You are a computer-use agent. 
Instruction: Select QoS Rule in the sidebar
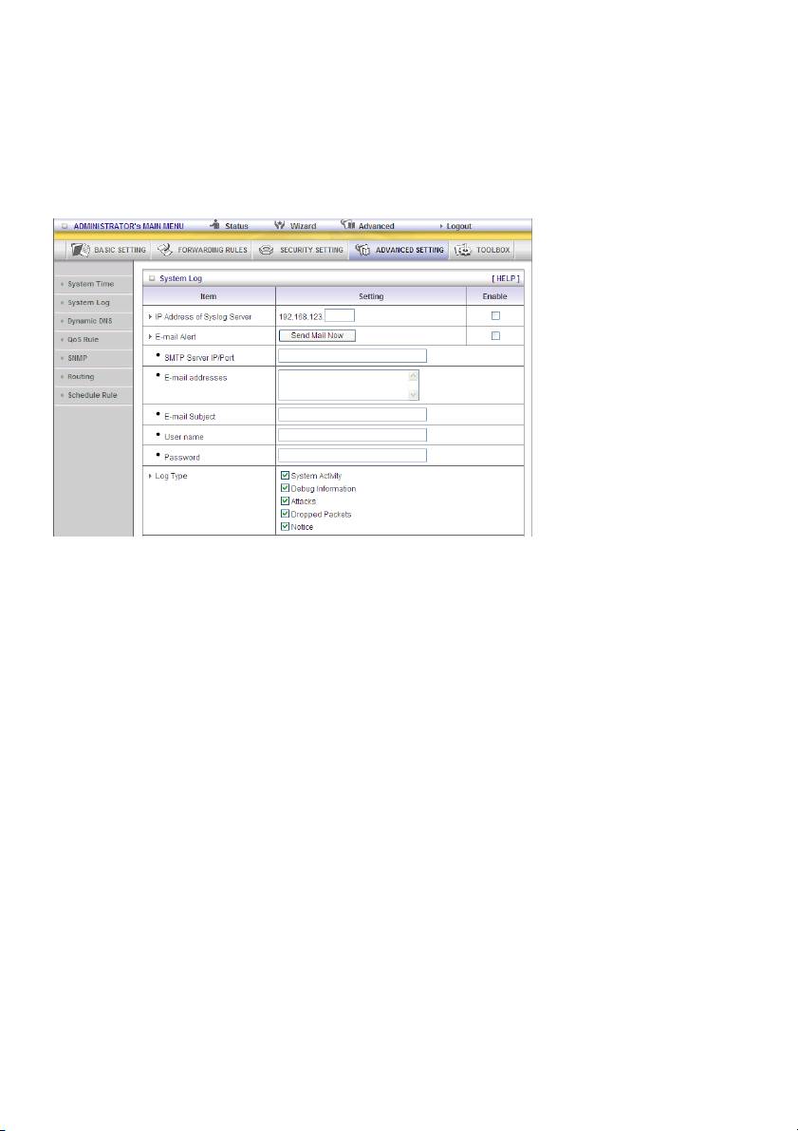(83, 339)
